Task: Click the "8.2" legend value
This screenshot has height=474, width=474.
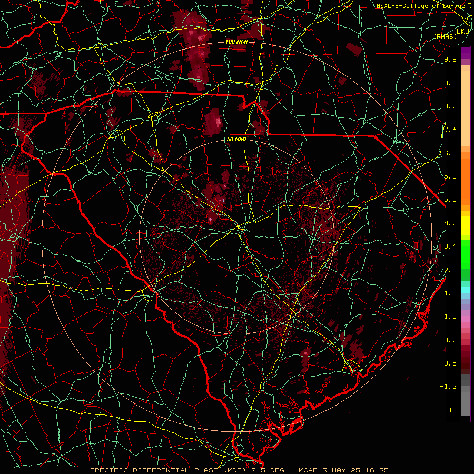Action: tap(450, 106)
